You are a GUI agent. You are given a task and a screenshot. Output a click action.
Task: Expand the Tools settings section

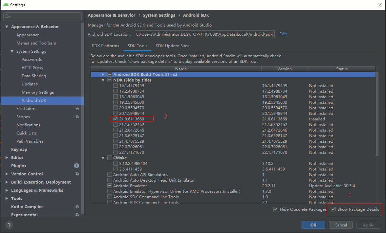pyautogui.click(x=7, y=198)
